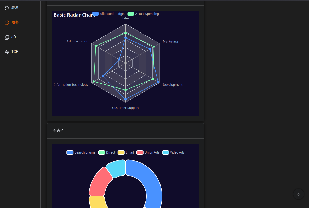Click the 图表2 card header
The height and width of the screenshot is (208, 309).
[x=125, y=131]
